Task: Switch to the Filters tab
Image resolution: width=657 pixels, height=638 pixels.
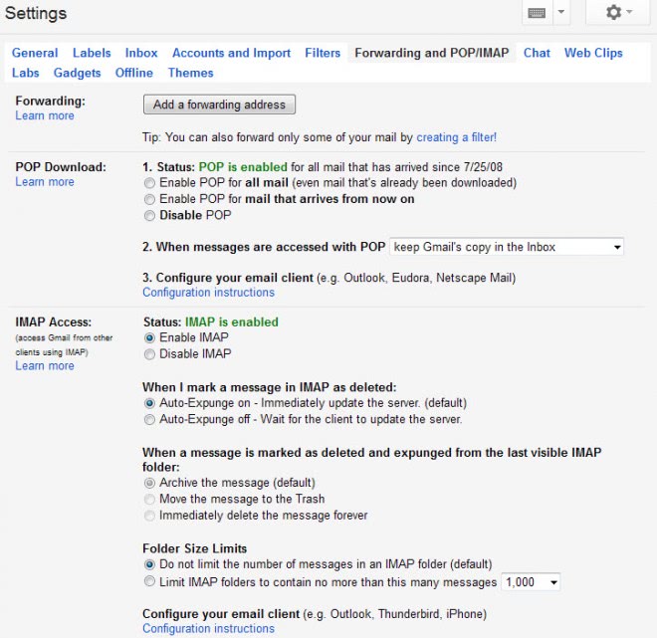Action: (323, 53)
